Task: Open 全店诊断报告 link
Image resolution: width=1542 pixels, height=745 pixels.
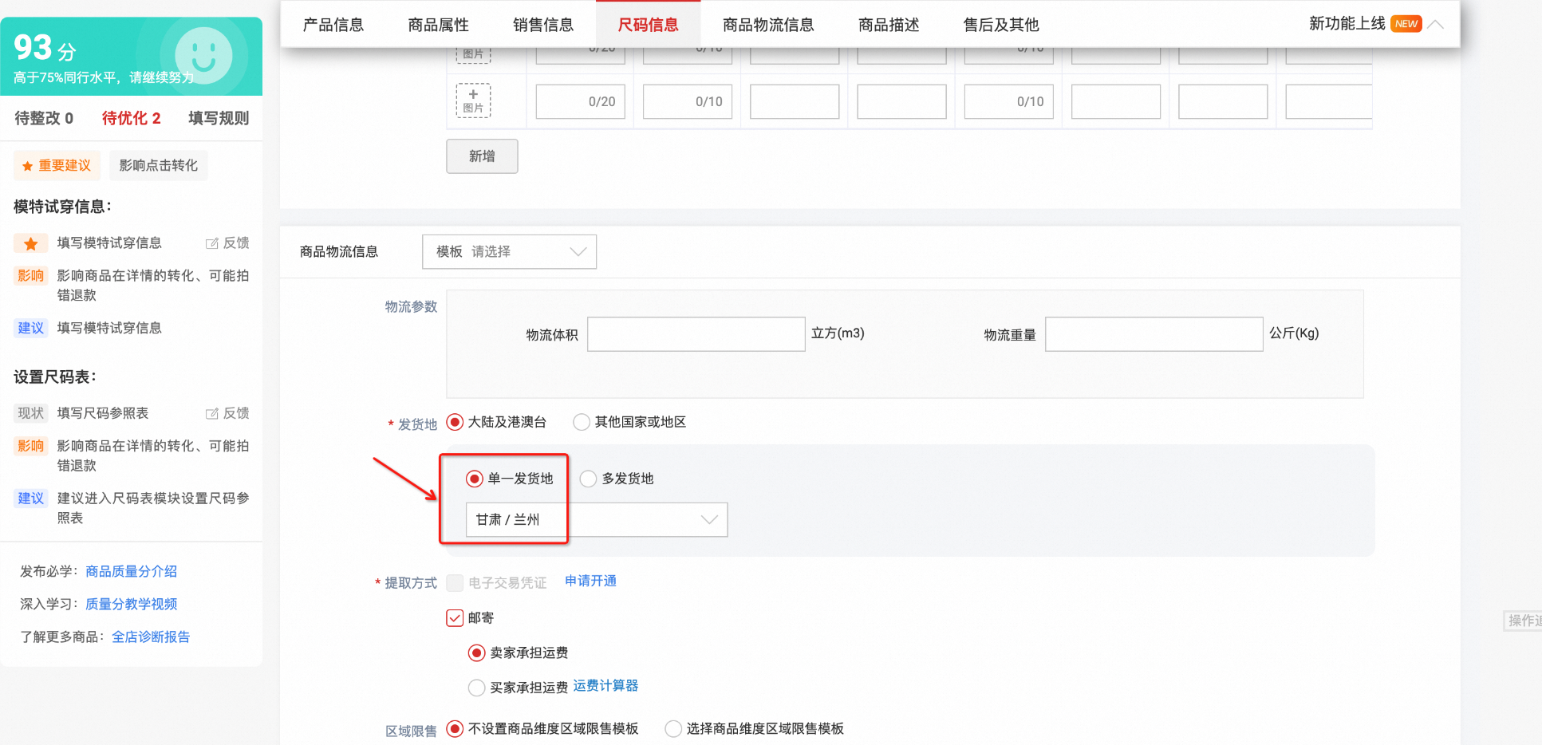Action: pyautogui.click(x=151, y=637)
